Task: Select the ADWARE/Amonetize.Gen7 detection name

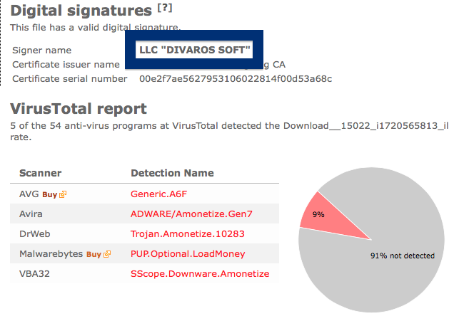Action: (x=191, y=214)
